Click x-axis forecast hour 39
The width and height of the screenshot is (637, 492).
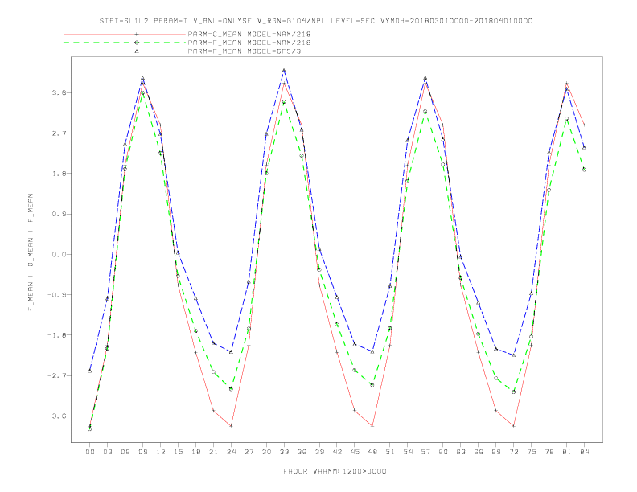[319, 452]
